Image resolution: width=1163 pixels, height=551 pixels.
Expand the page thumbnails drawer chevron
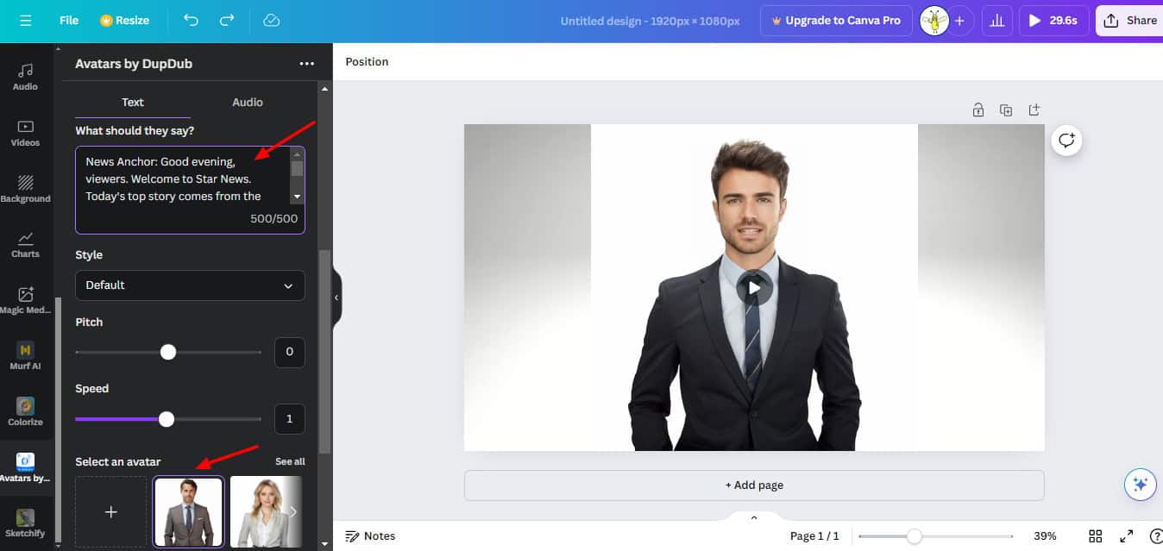(754, 517)
